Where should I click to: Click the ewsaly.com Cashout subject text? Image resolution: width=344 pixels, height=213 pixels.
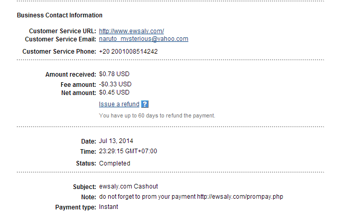(125, 187)
